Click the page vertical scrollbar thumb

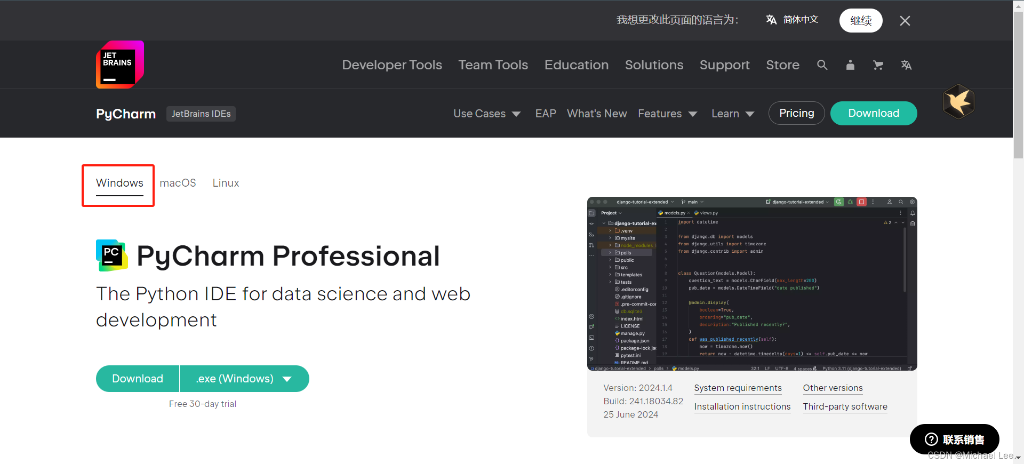point(1018,85)
